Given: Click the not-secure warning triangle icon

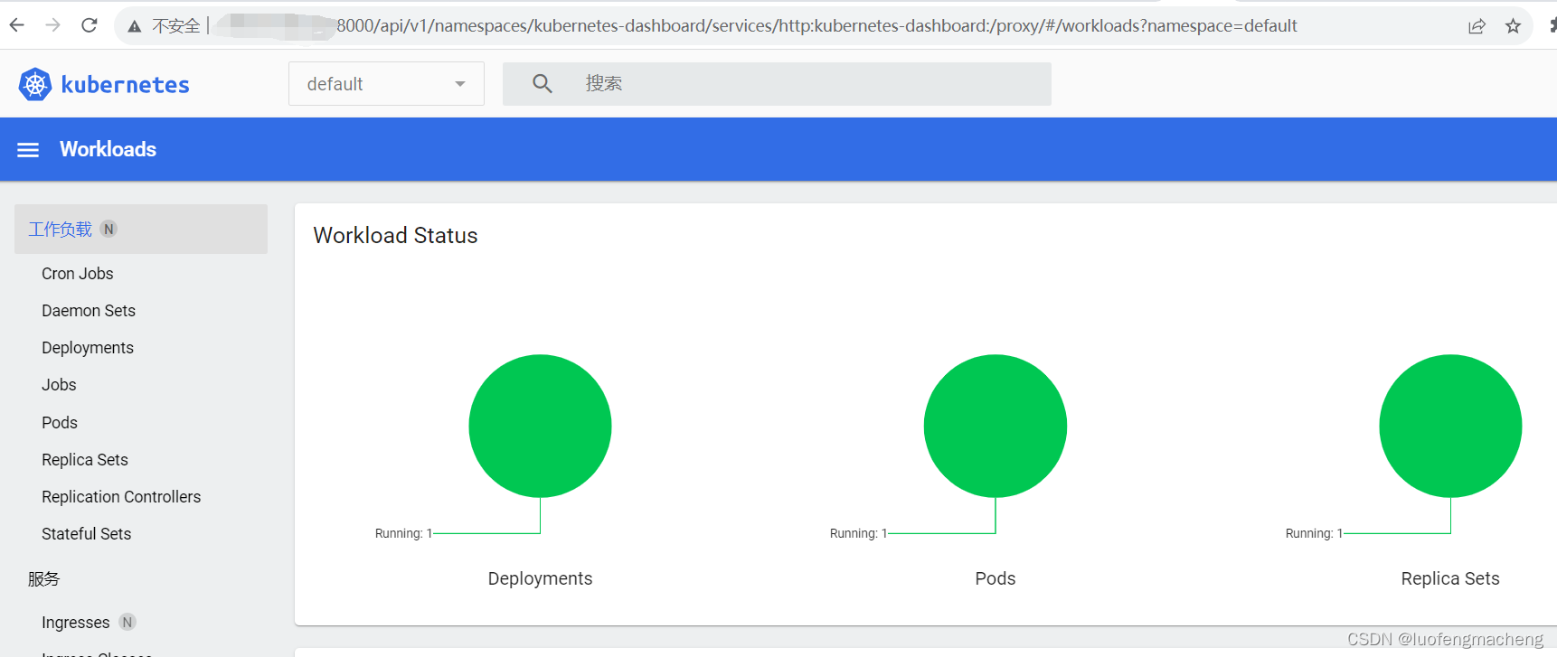Looking at the screenshot, I should (135, 26).
